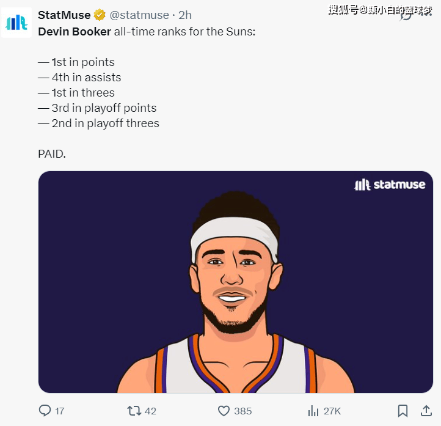Open the reply comment icon
The width and height of the screenshot is (441, 426).
coord(45,411)
